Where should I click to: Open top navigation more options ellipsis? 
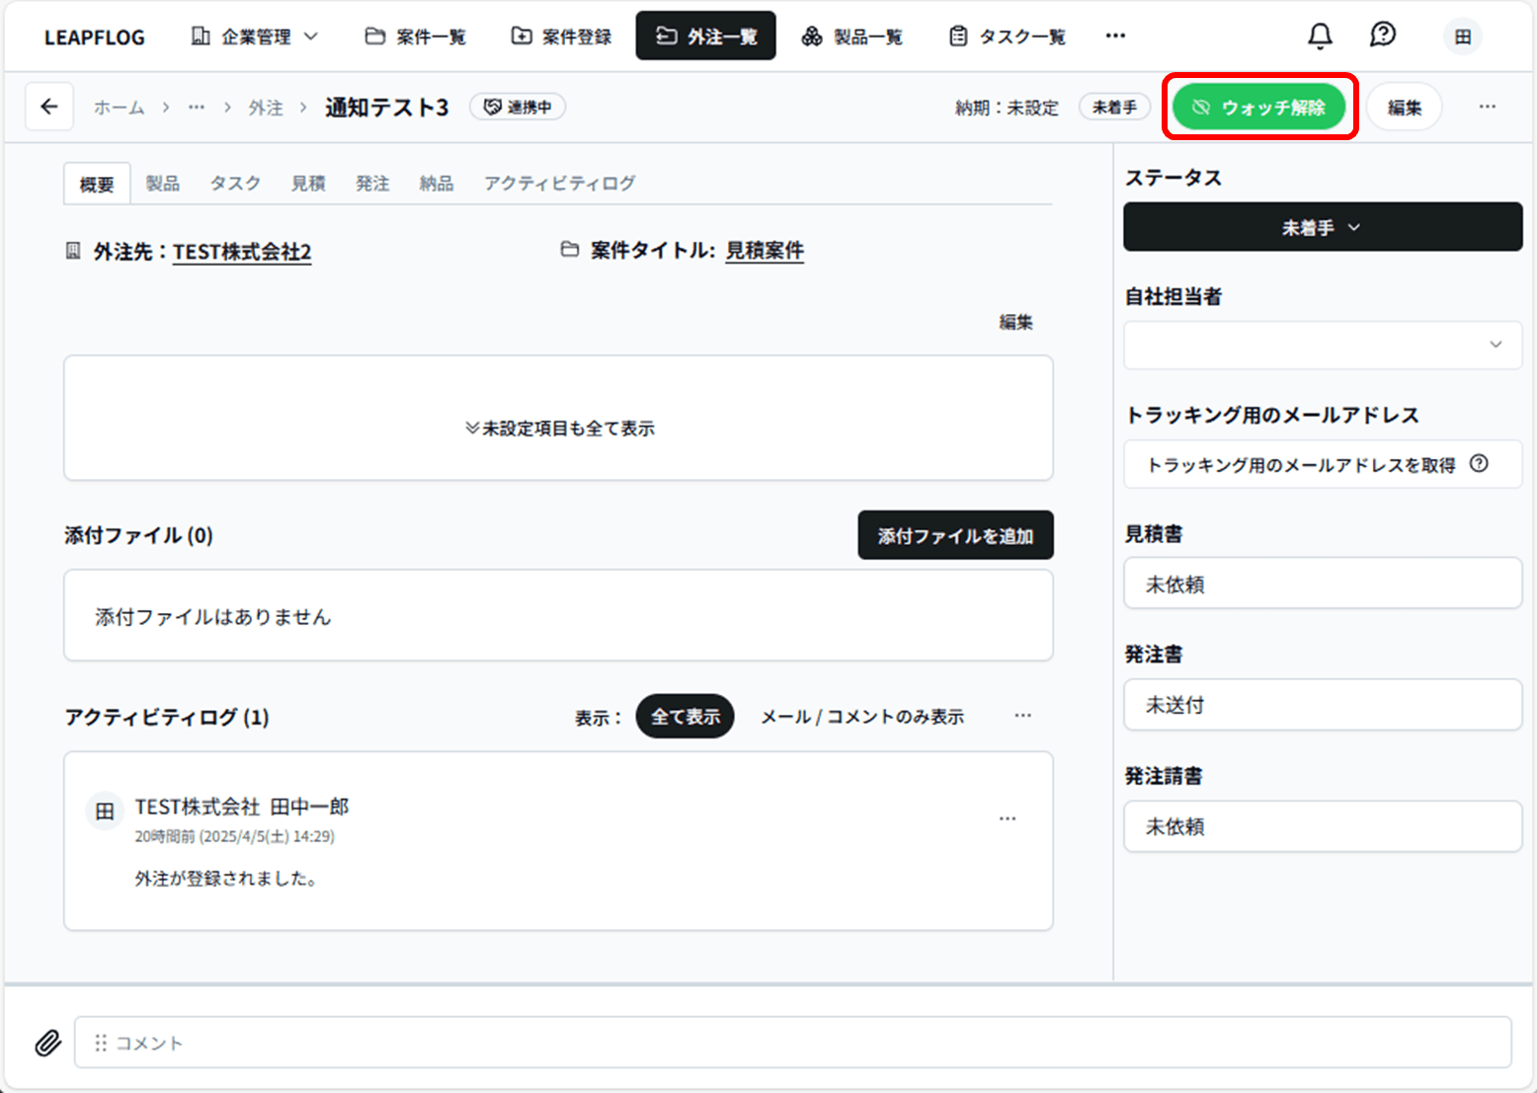[x=1115, y=37]
